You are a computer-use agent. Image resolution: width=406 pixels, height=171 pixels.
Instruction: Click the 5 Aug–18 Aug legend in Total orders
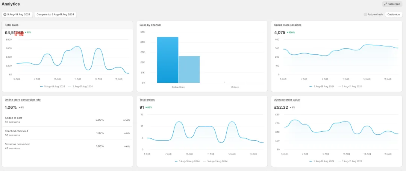pos(187,161)
